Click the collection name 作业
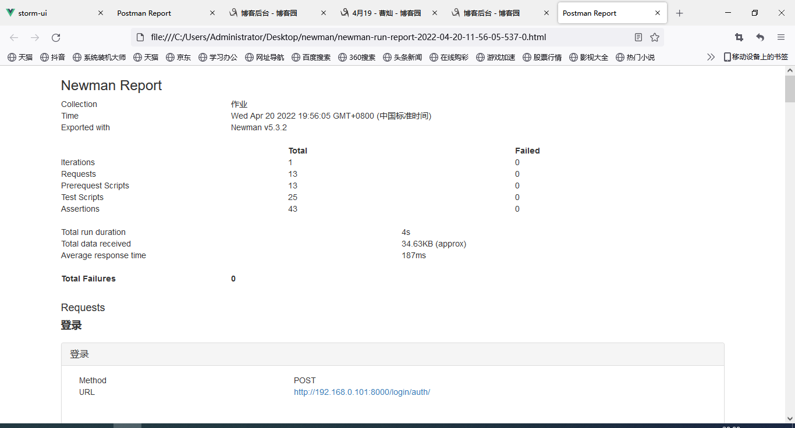This screenshot has width=795, height=428. tap(239, 104)
